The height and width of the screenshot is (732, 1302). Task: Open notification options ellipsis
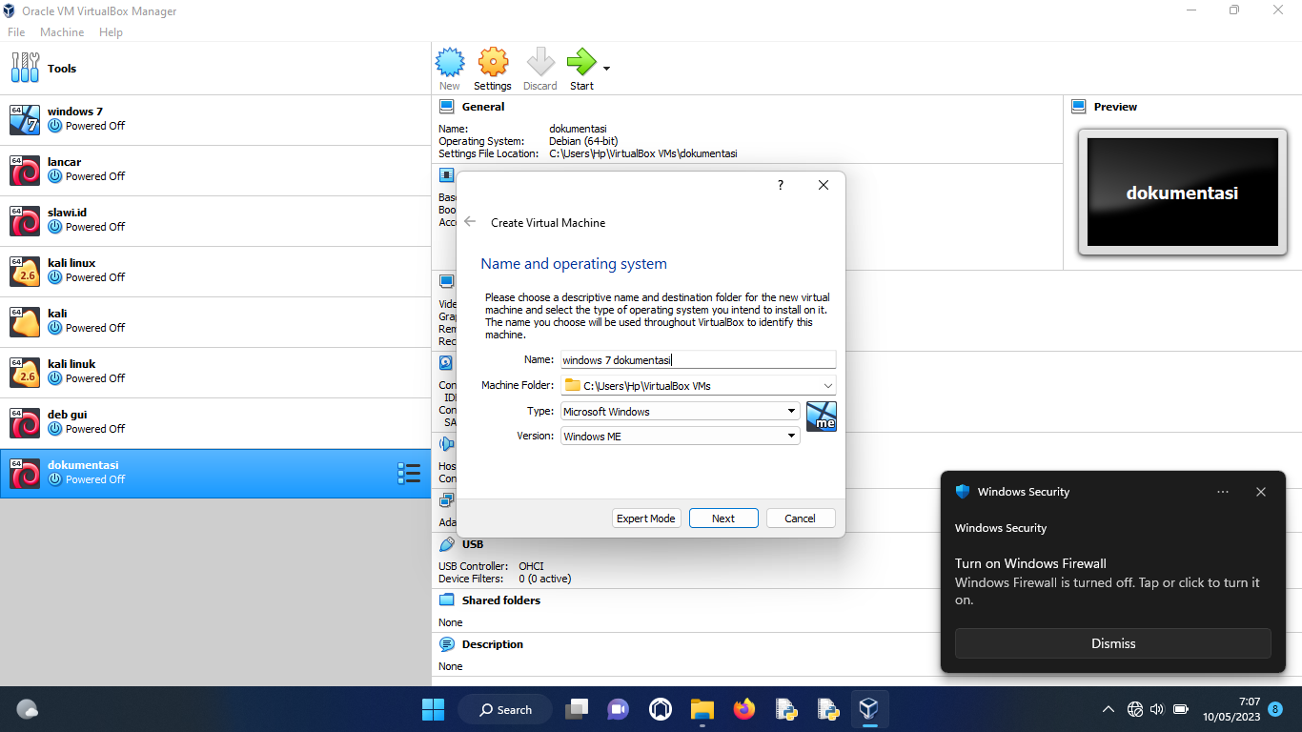point(1223,492)
